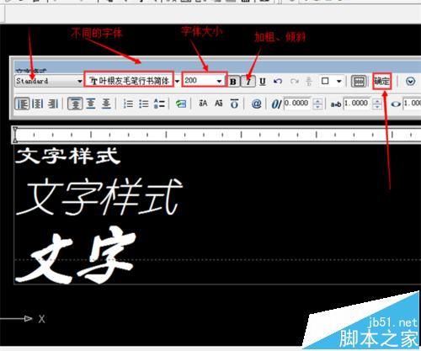Toggle Bold formatting button
Image resolution: width=421 pixels, height=351 pixels.
click(233, 82)
